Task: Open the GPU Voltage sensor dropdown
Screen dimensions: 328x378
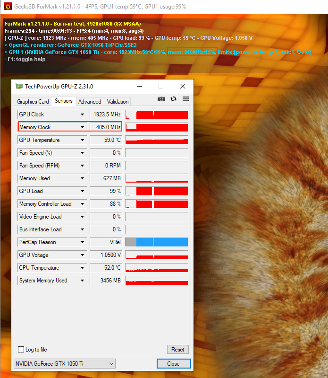Action: [x=82, y=255]
